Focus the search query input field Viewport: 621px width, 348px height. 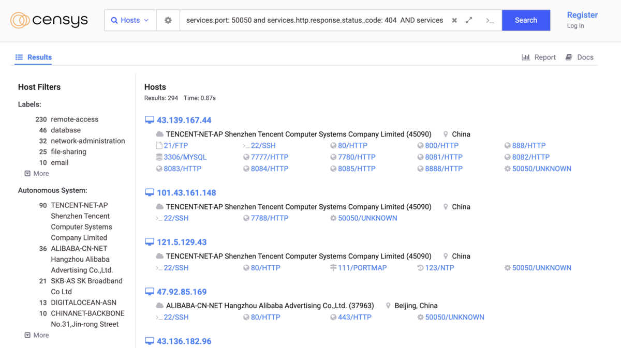[315, 20]
